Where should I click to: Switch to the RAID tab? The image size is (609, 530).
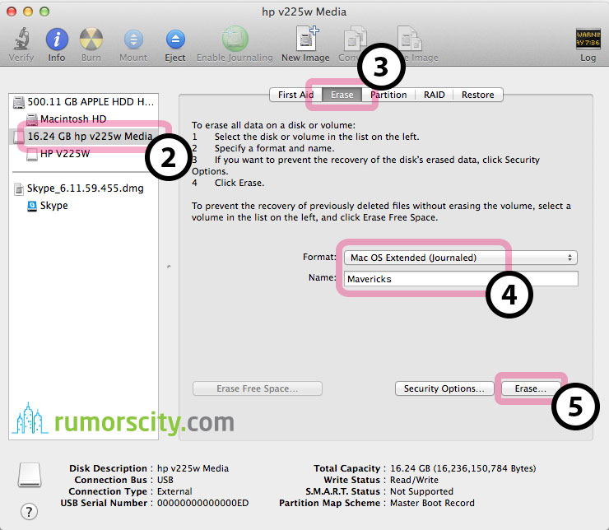point(434,95)
